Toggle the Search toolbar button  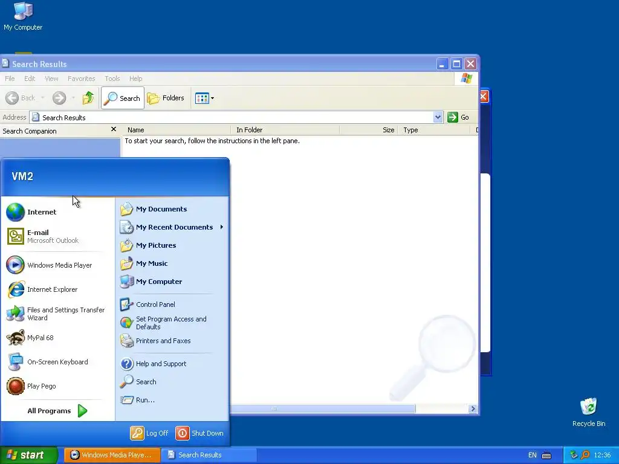pos(122,98)
